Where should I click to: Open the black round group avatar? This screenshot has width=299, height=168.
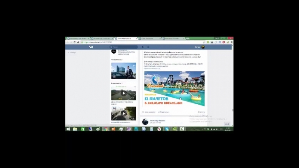pyautogui.click(x=114, y=51)
